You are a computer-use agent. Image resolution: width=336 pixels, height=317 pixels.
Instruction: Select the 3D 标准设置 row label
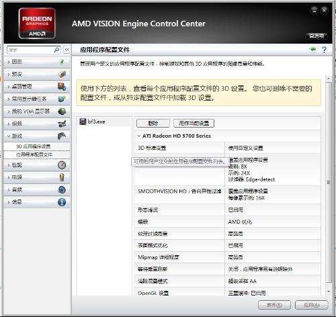coord(152,148)
